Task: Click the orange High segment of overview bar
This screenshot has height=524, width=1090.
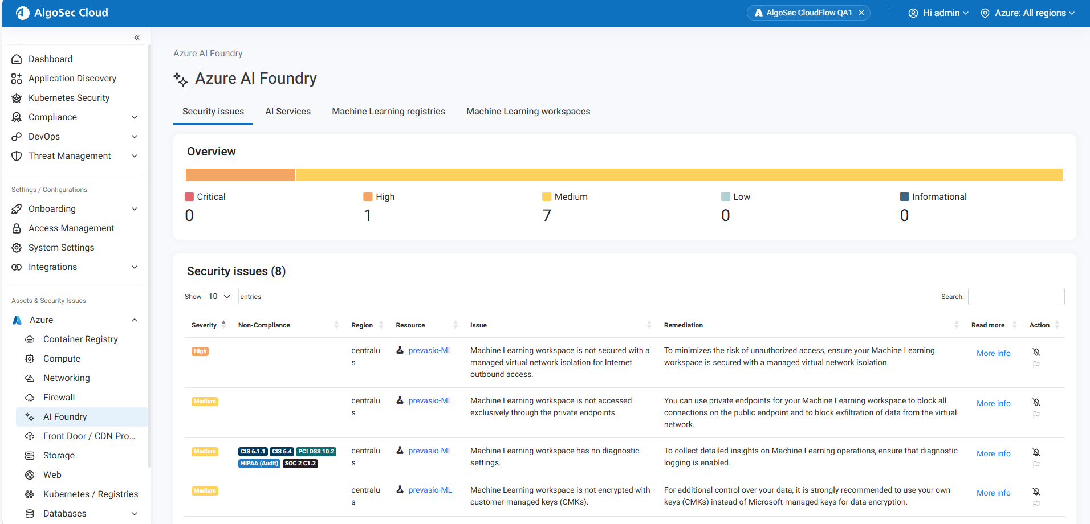Action: coord(240,175)
